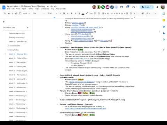Open the Format menu
167x125 pixels.
(x=31, y=9)
